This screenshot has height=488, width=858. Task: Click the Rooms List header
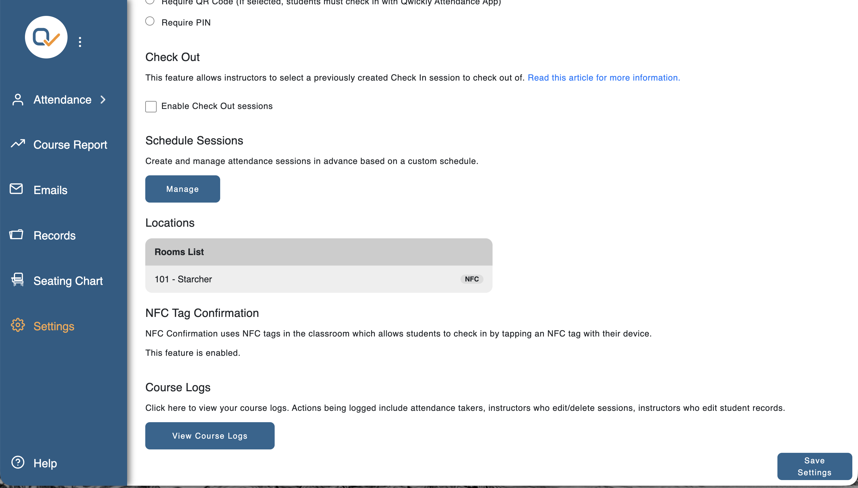coord(319,252)
